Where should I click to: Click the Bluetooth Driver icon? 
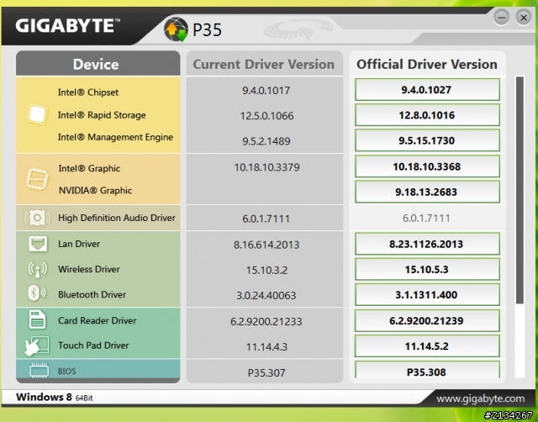point(36,293)
